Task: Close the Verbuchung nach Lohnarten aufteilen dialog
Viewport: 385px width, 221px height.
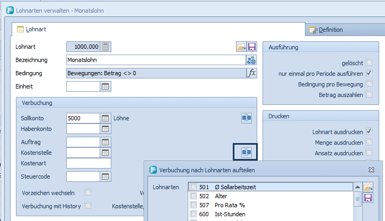Action: click(372, 170)
